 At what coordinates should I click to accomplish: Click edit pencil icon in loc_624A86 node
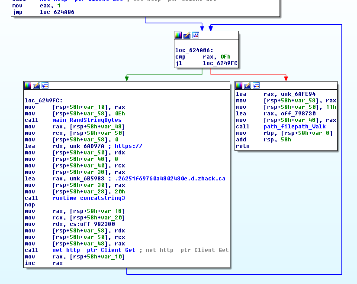[187, 35]
